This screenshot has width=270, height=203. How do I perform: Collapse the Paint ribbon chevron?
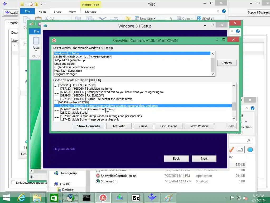point(232,31)
